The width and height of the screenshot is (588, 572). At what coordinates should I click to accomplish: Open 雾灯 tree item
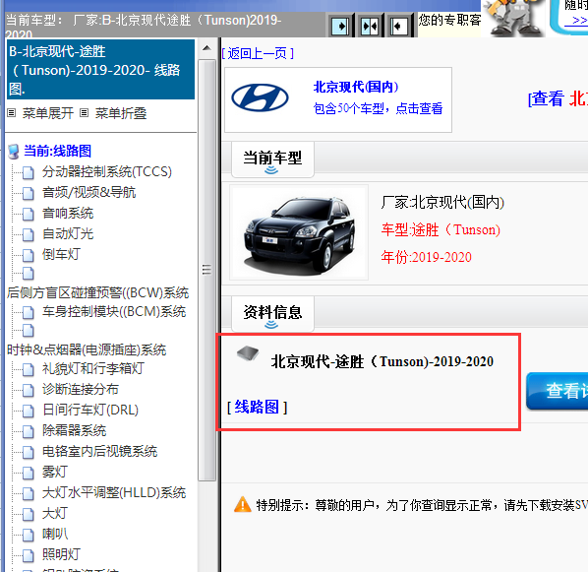(x=55, y=472)
